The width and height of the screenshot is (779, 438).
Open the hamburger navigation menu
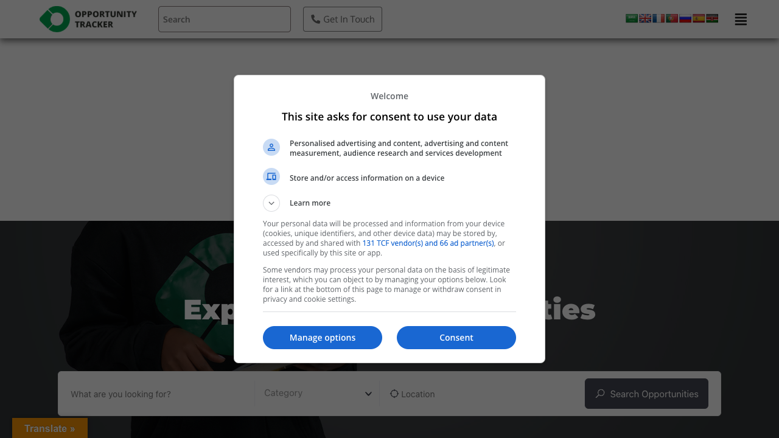click(x=740, y=19)
